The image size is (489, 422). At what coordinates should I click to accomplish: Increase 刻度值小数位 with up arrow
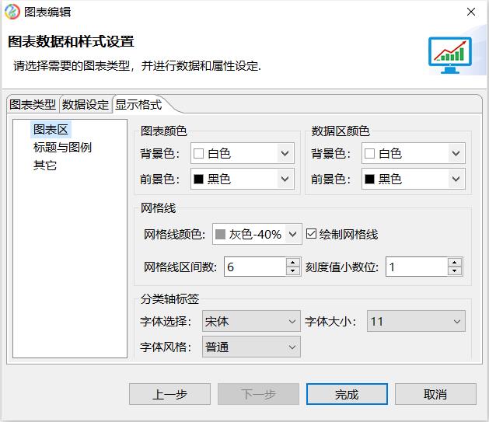(455, 262)
